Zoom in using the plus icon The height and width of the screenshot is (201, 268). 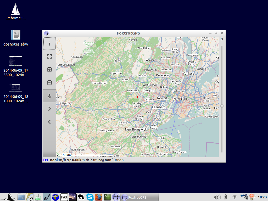coord(49,70)
